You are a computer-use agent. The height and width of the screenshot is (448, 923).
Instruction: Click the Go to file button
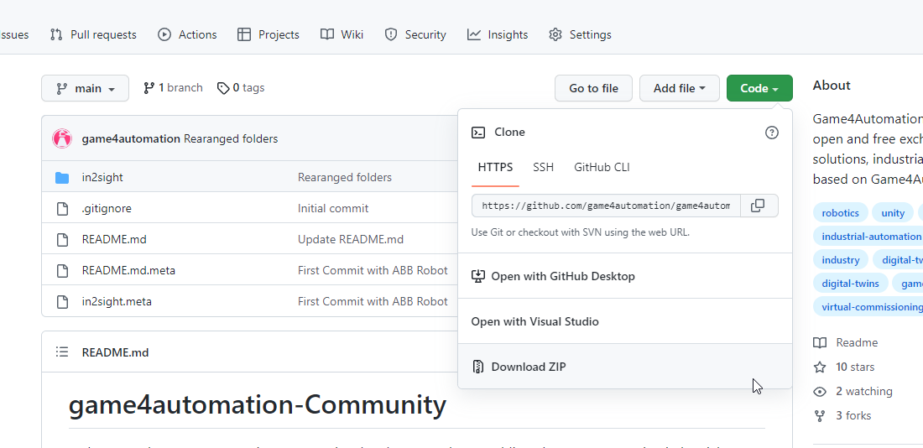click(593, 88)
